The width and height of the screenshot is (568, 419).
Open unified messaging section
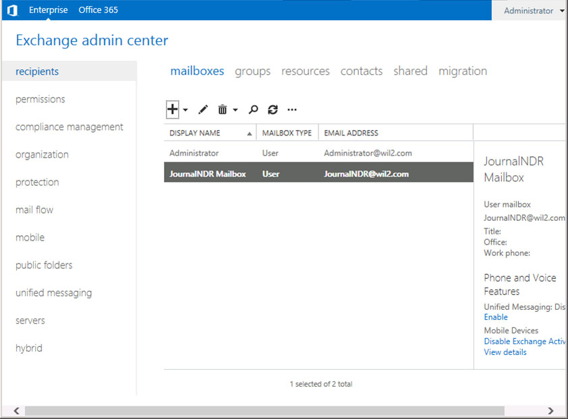pos(53,293)
